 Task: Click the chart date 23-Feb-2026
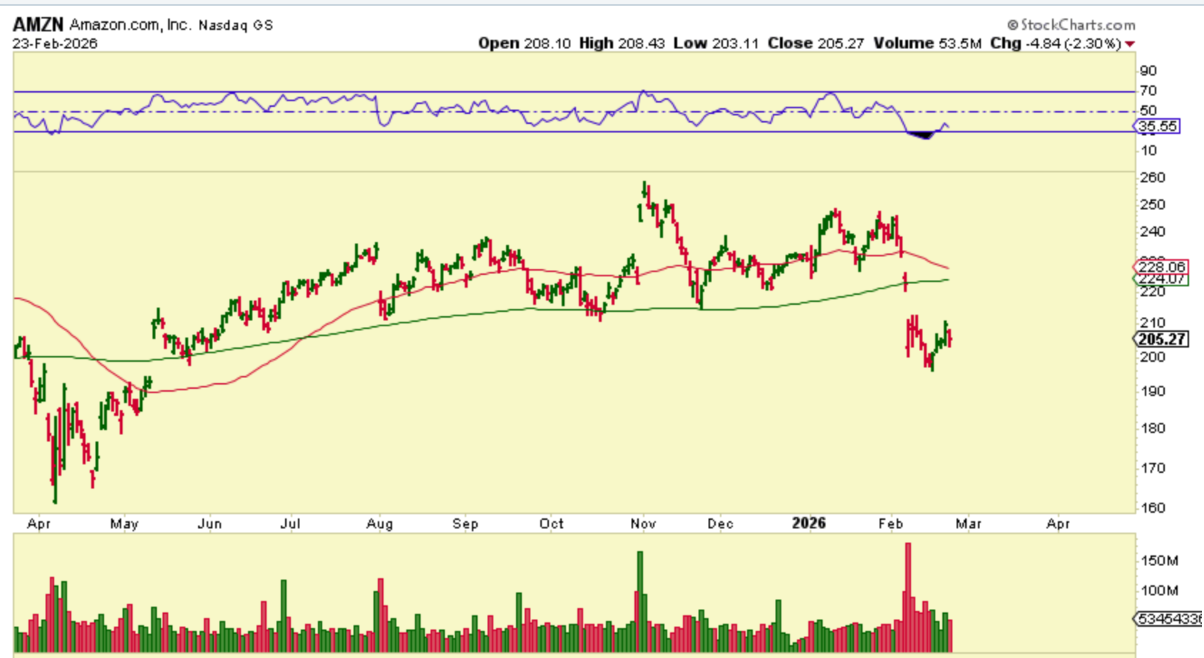(55, 43)
